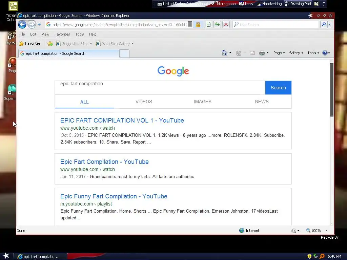Click the Favorites star button
Viewport: 347px width, 260px height.
(x=30, y=44)
